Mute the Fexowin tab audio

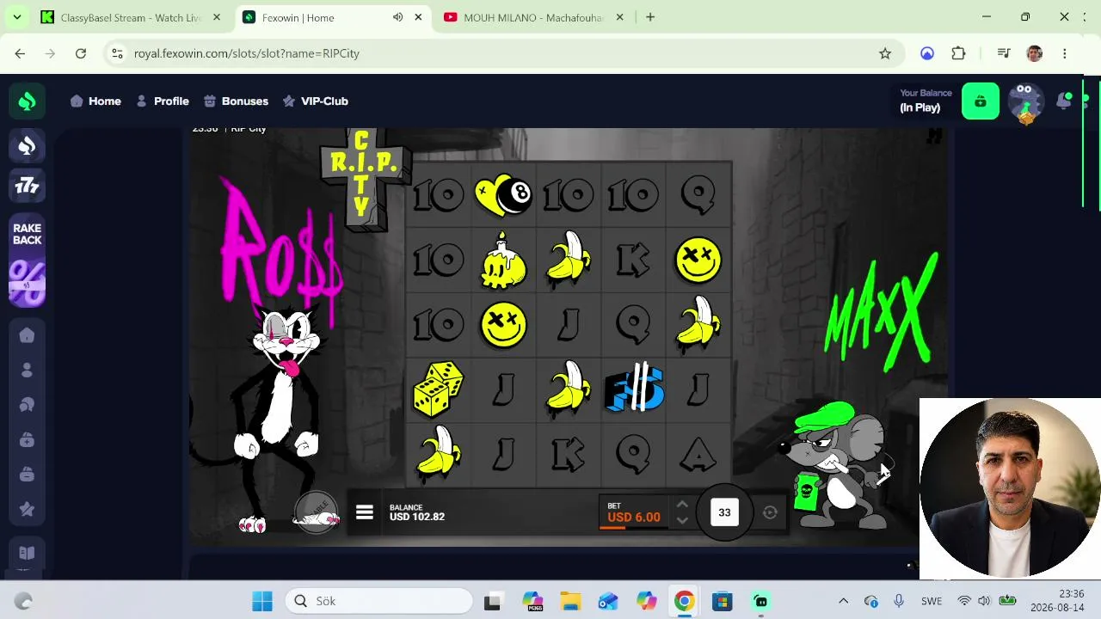(x=397, y=17)
